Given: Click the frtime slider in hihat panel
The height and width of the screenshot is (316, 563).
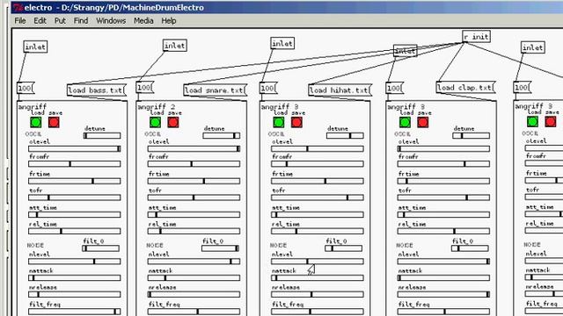Looking at the screenshot, I should point(318,182).
